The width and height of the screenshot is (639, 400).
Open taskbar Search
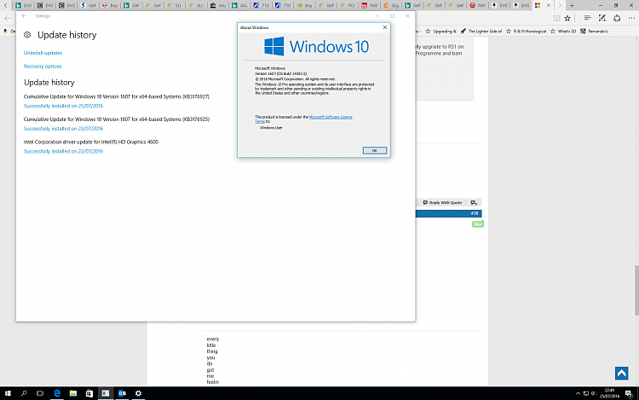24,393
